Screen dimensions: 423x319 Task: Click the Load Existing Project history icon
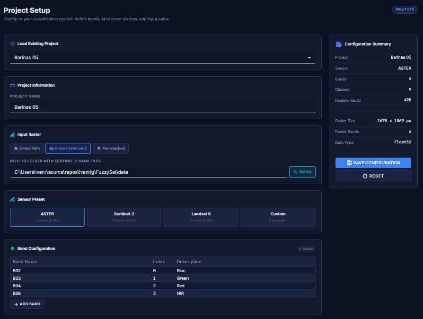[x=13, y=44]
